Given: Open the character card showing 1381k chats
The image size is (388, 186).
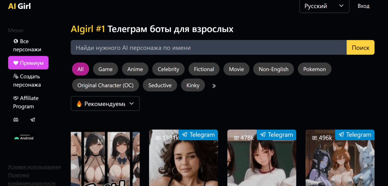Looking at the screenshot, I should click(x=183, y=158).
